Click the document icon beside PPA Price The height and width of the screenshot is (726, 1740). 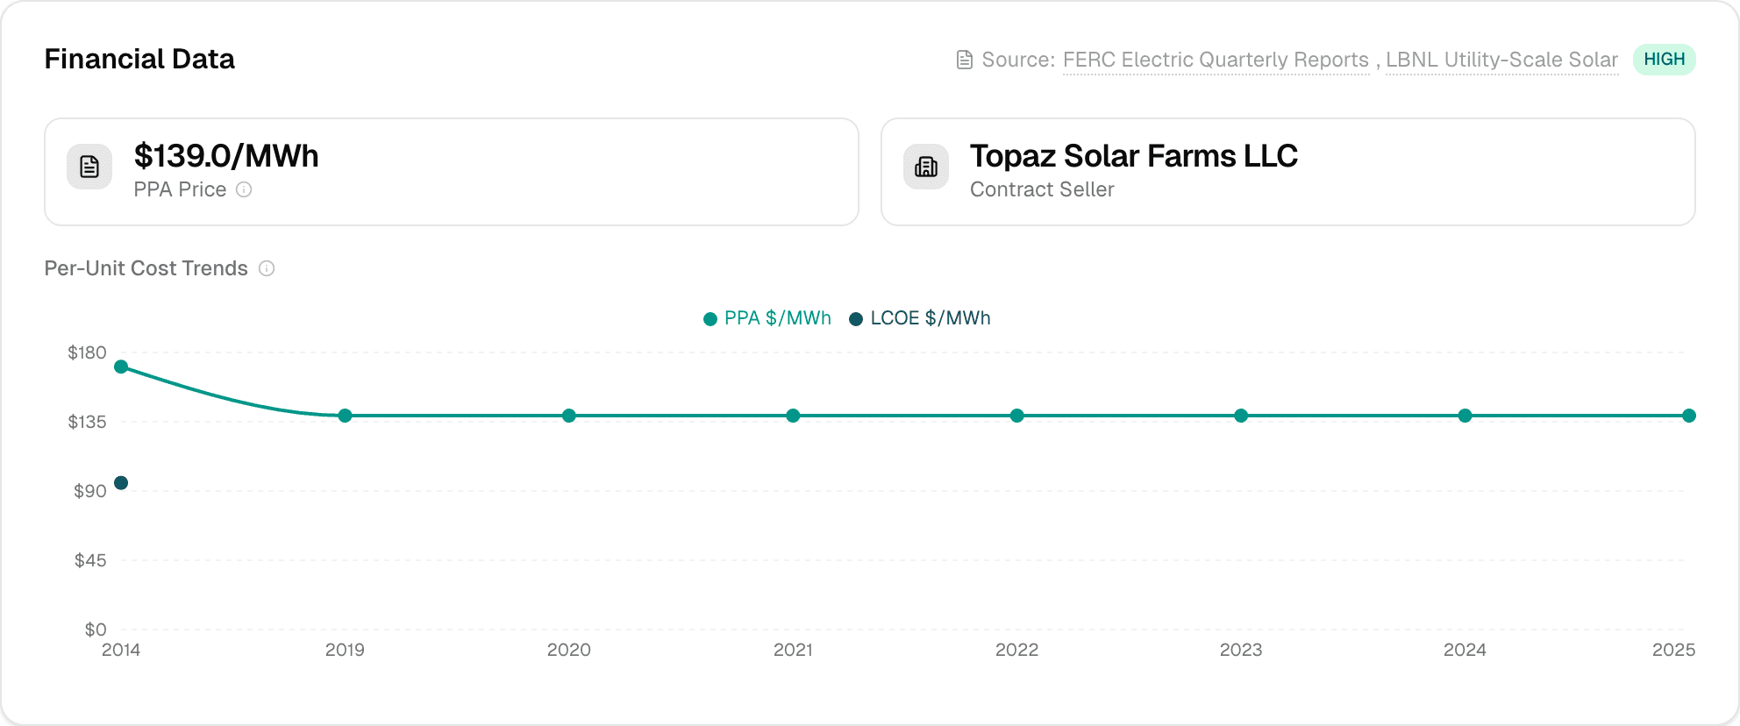tap(89, 167)
